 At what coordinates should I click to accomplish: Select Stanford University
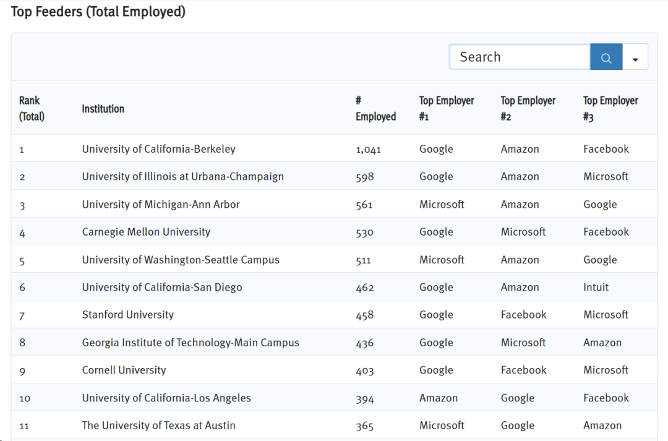click(x=128, y=315)
